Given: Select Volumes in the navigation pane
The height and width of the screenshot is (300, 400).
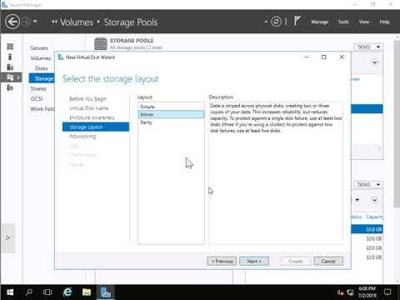Looking at the screenshot, I should coord(41,58).
